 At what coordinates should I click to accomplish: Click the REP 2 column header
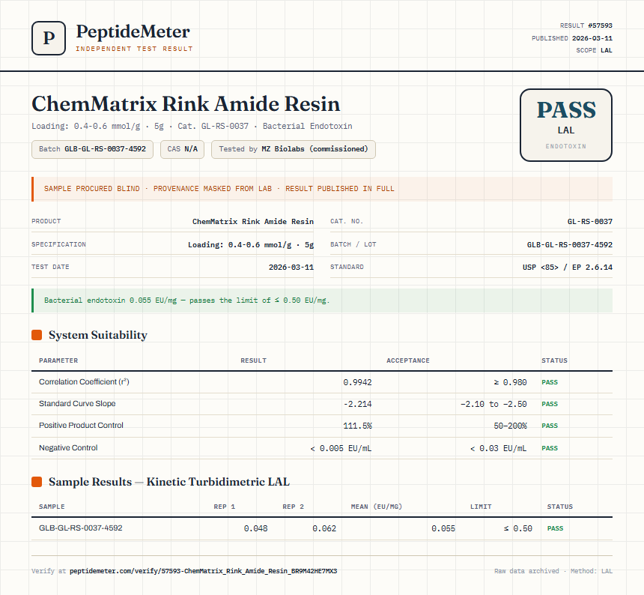(294, 507)
